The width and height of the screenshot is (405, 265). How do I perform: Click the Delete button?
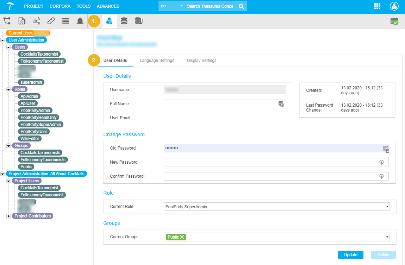click(x=383, y=255)
